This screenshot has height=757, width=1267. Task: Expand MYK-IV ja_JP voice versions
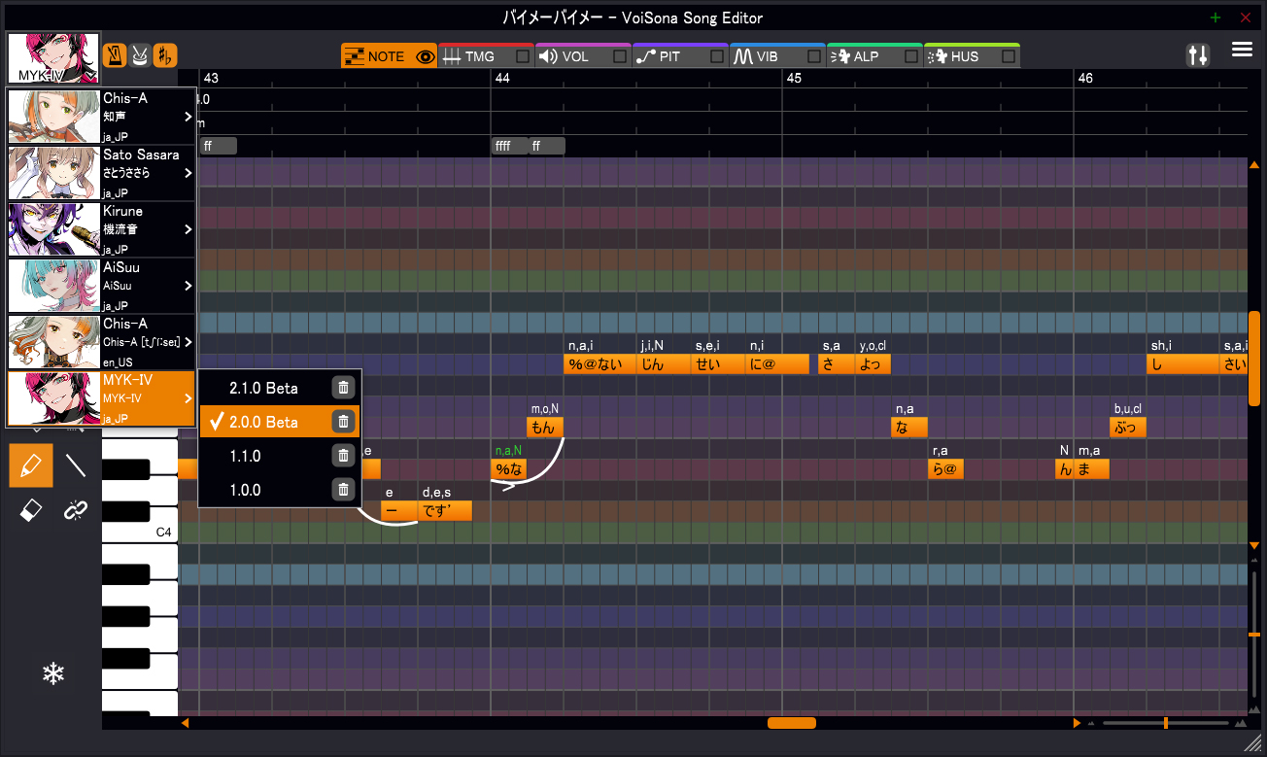[188, 398]
